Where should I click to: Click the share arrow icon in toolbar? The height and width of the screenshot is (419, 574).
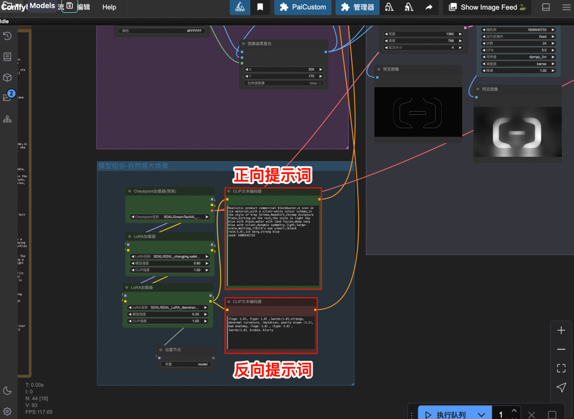tap(429, 7)
